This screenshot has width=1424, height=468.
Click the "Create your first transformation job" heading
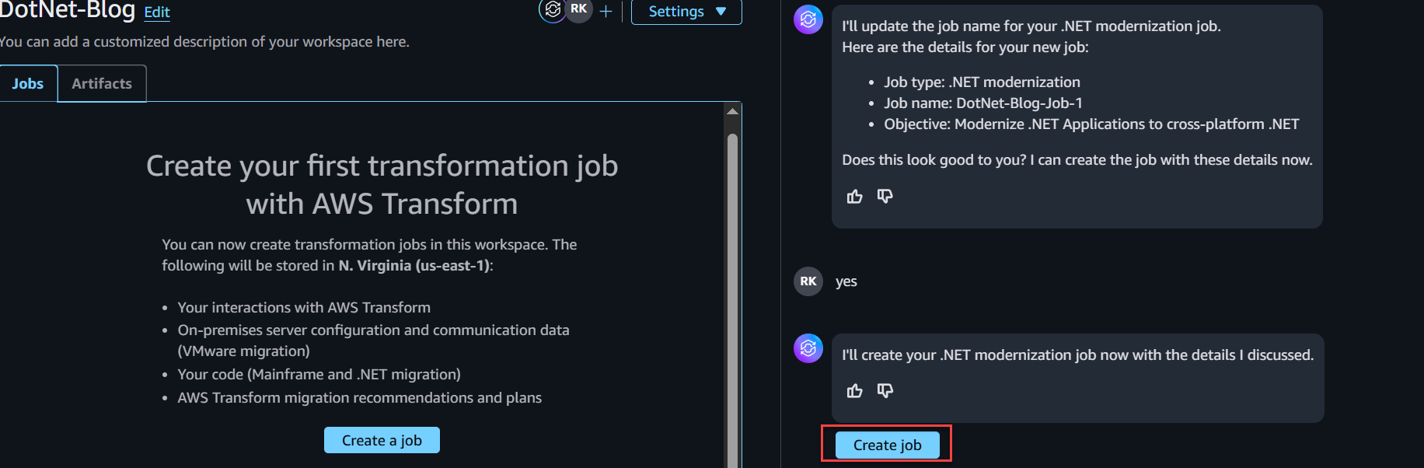382,184
